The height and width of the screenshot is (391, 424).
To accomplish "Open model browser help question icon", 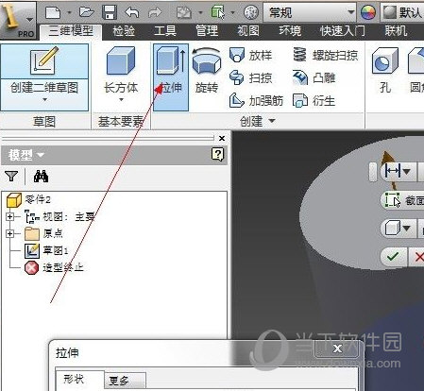I will click(x=217, y=154).
